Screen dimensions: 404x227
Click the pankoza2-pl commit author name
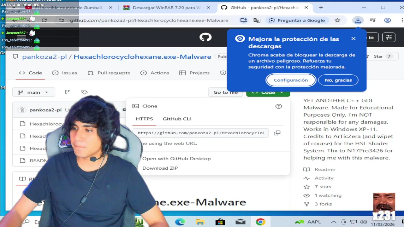tap(45, 110)
